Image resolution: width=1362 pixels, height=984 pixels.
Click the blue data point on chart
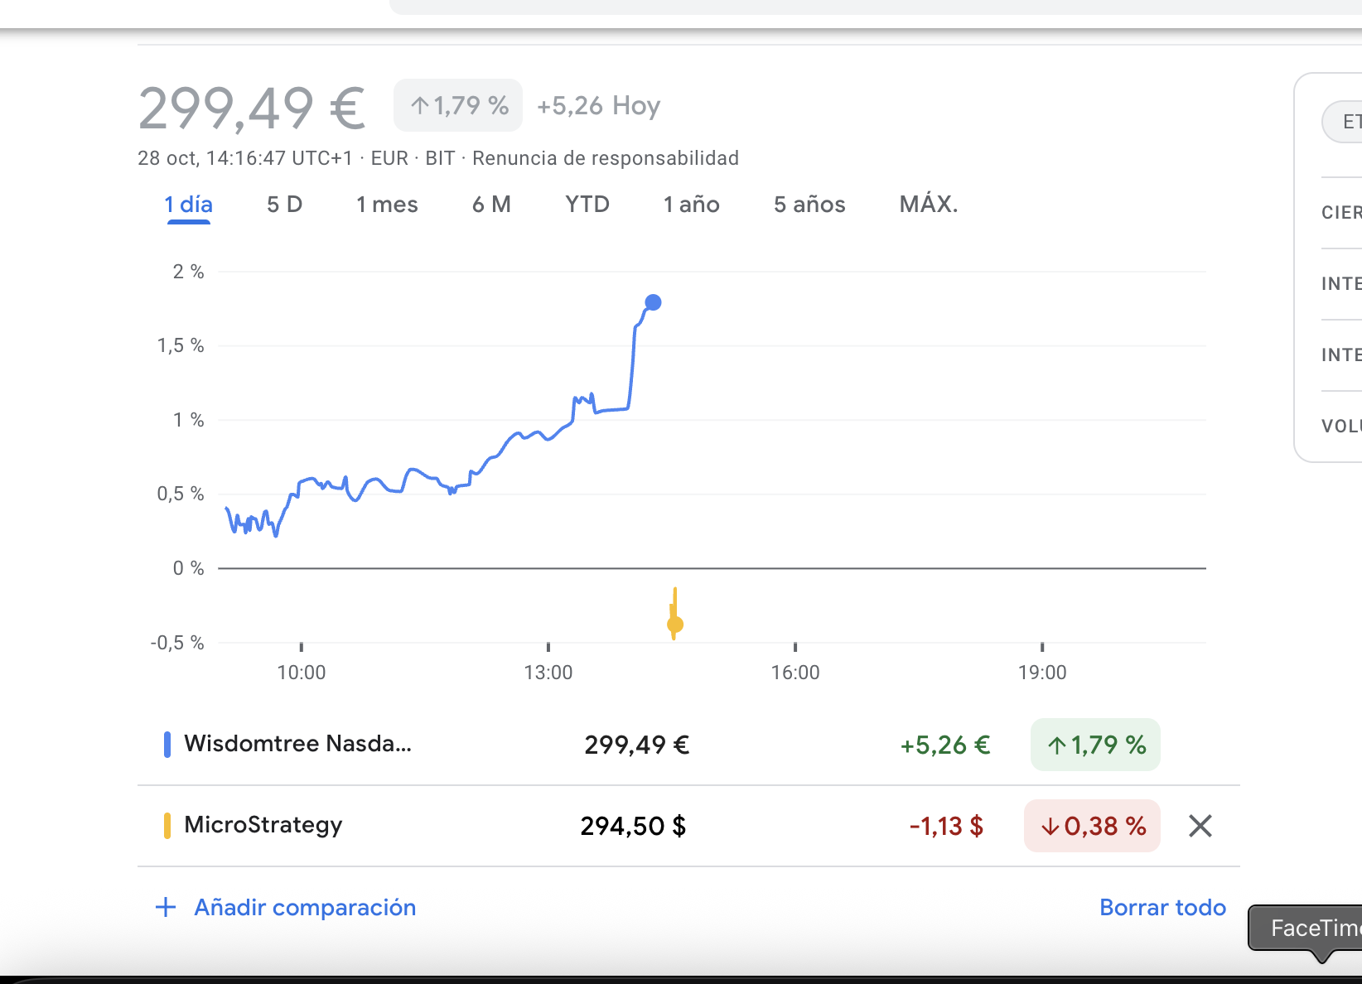(x=653, y=302)
